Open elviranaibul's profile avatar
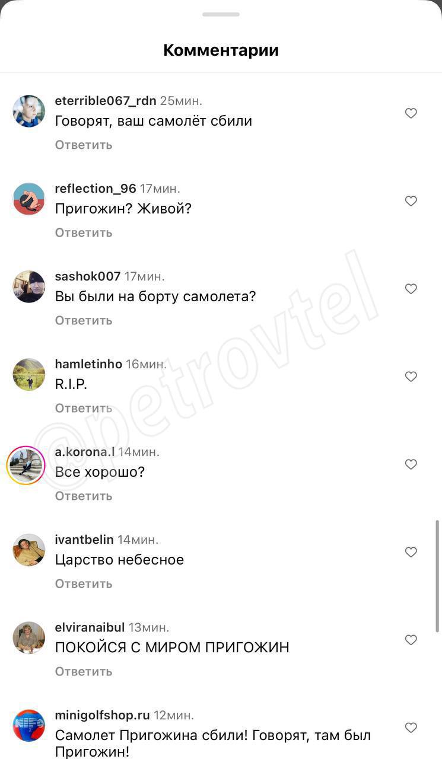442x759 pixels. click(x=29, y=637)
